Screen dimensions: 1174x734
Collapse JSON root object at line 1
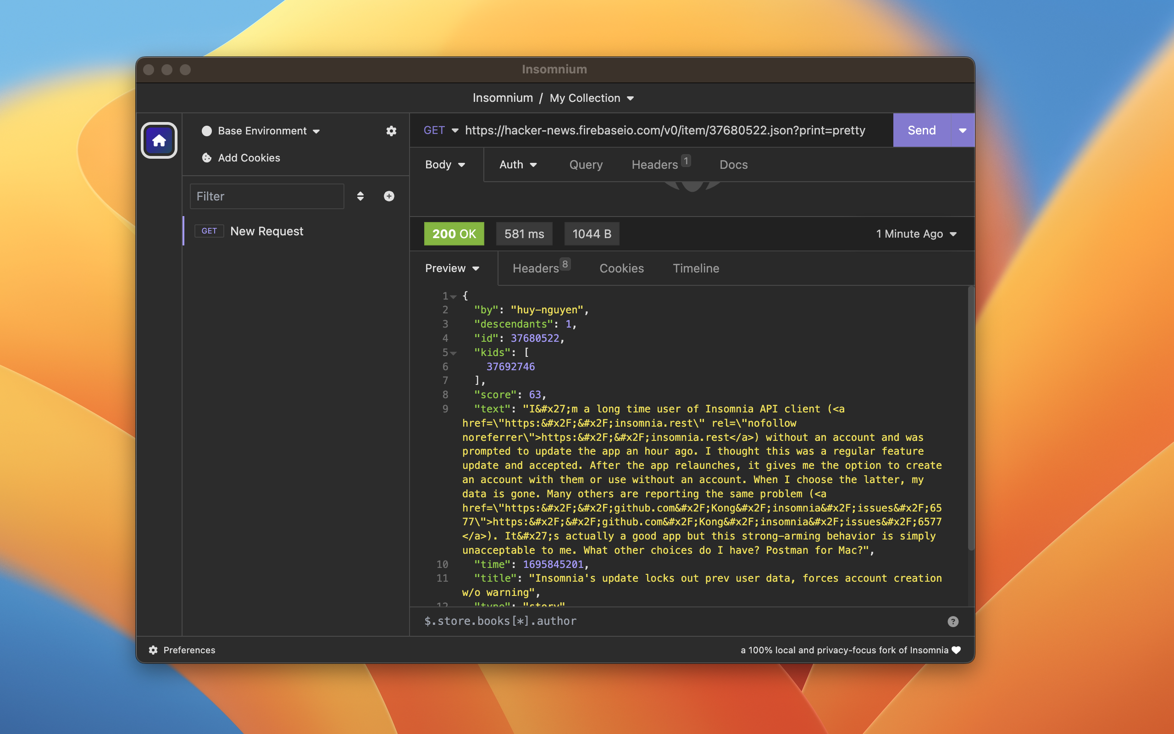[454, 296]
